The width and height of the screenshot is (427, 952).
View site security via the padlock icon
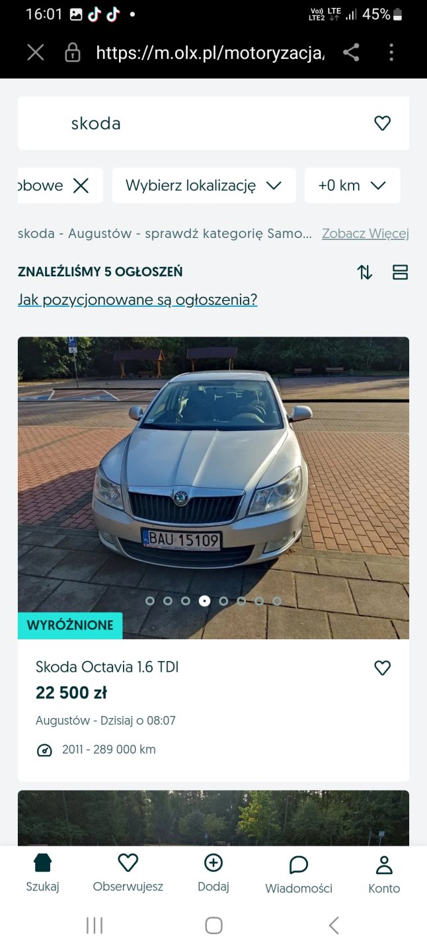pyautogui.click(x=73, y=53)
